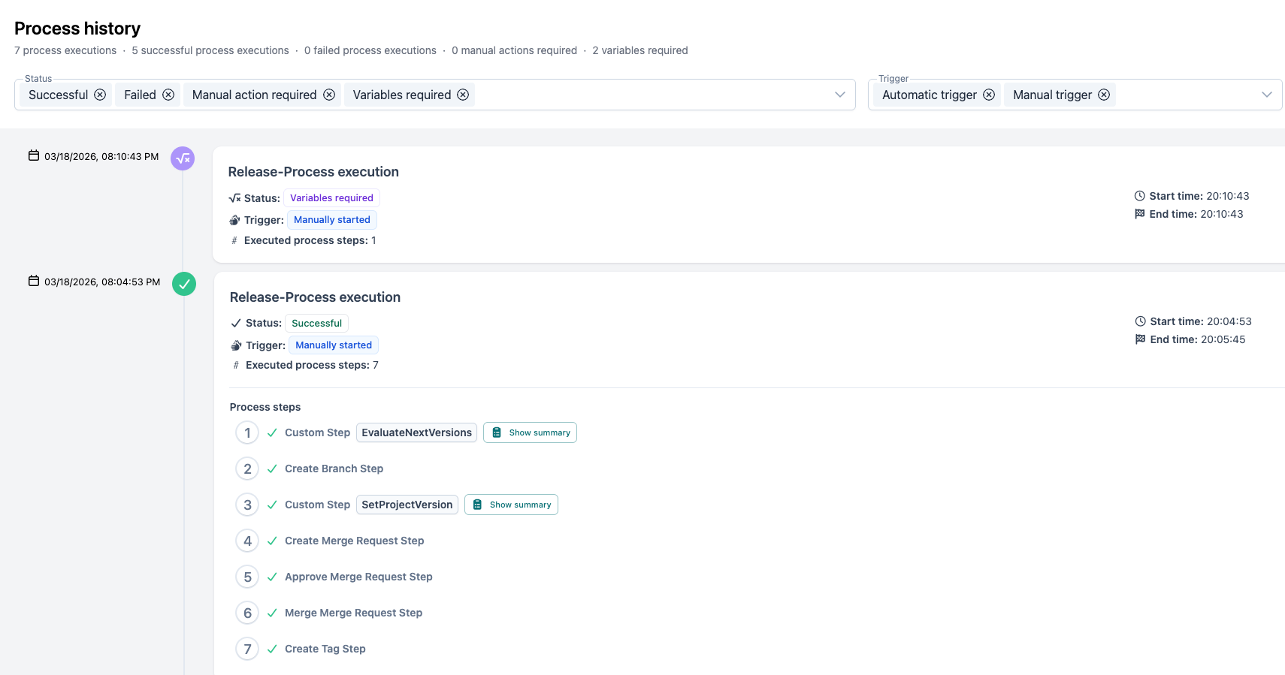Click the Successful status badge
This screenshot has height=675, width=1285.
coord(316,324)
